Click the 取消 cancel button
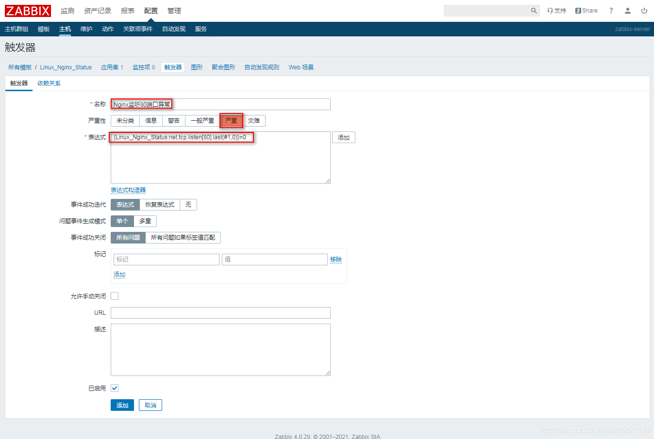The width and height of the screenshot is (654, 439). coord(151,405)
